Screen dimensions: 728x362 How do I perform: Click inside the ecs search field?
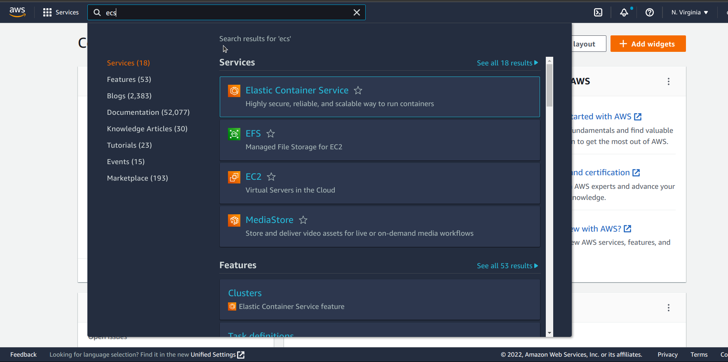[x=227, y=12]
